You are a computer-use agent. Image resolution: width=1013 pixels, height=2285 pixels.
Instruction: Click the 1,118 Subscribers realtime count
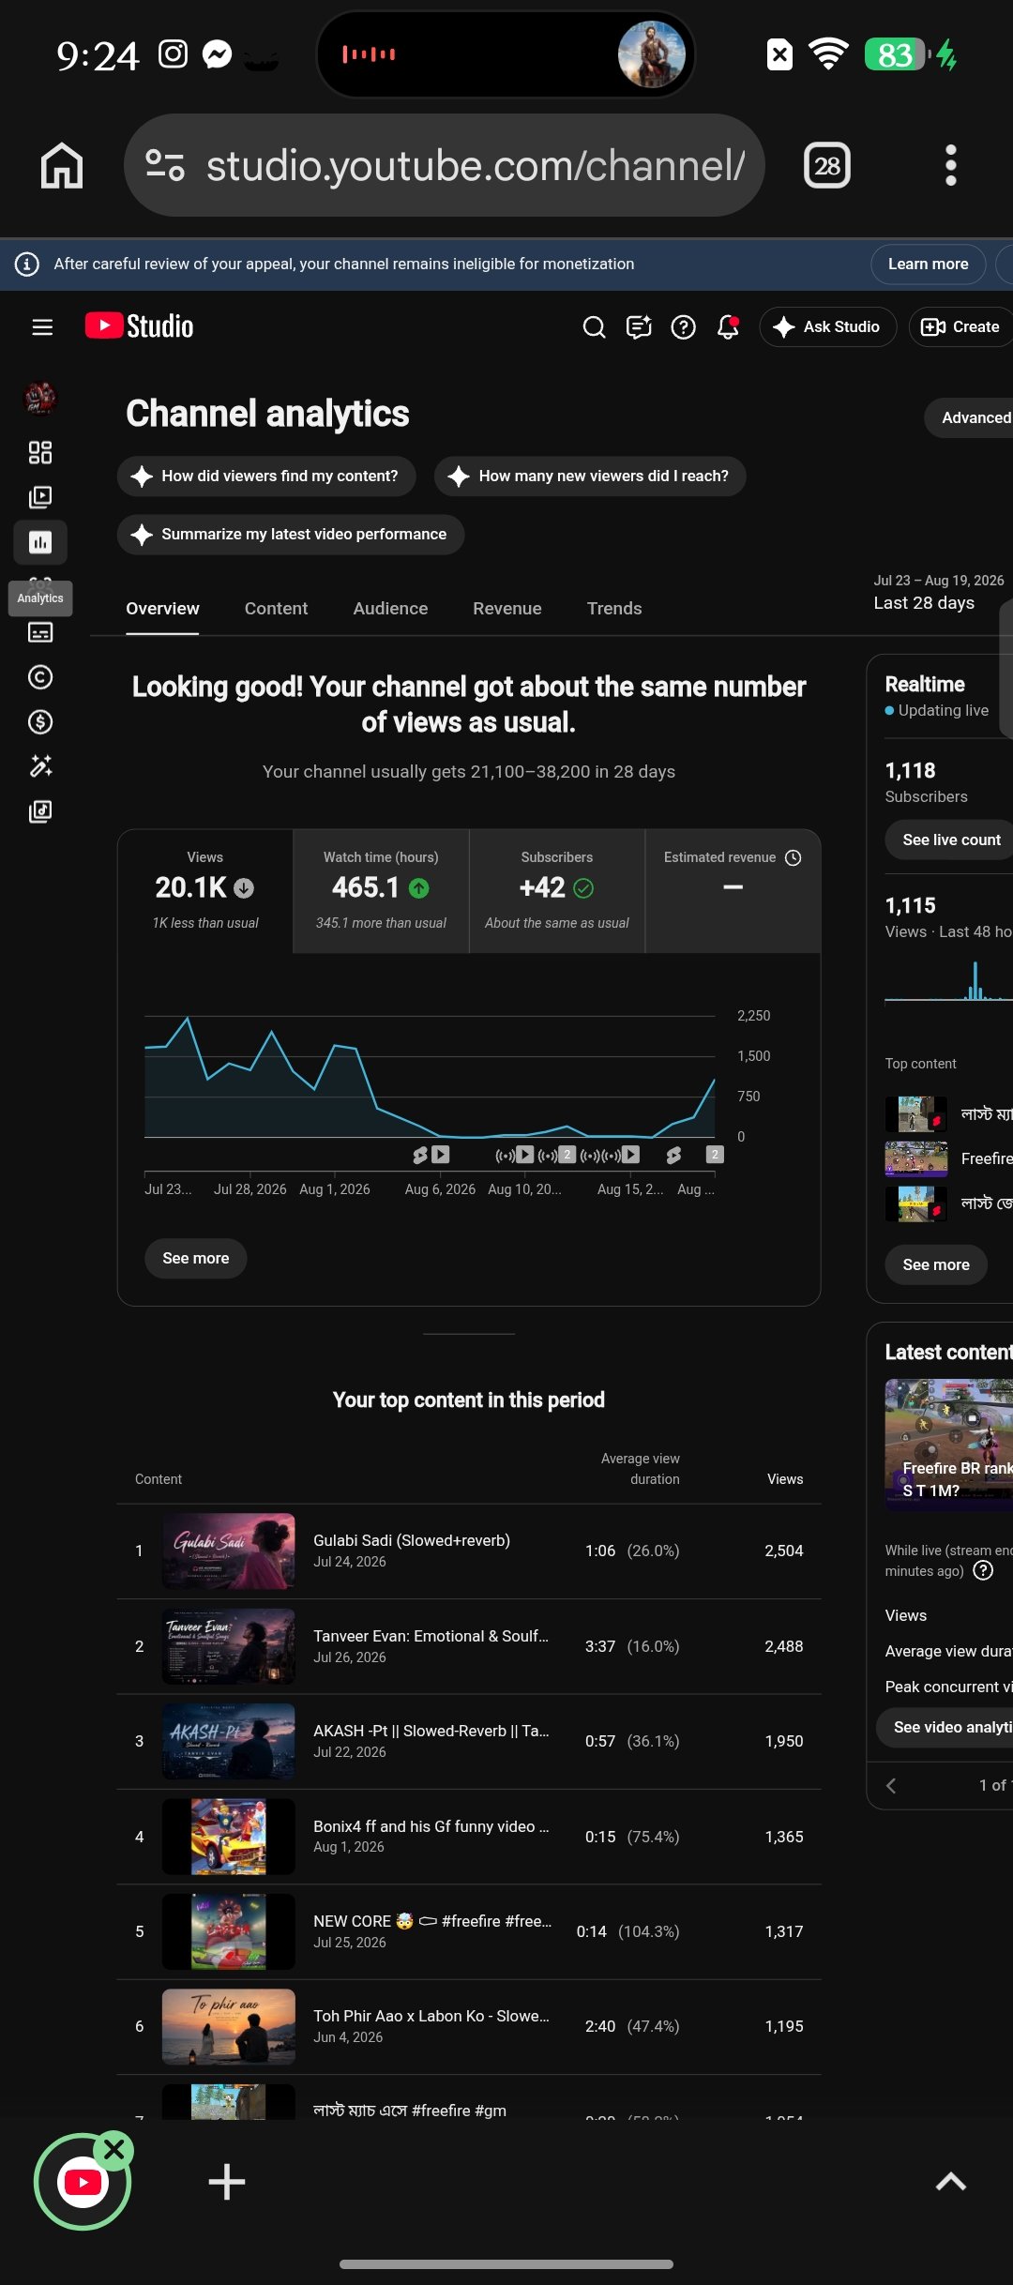pyautogui.click(x=911, y=770)
